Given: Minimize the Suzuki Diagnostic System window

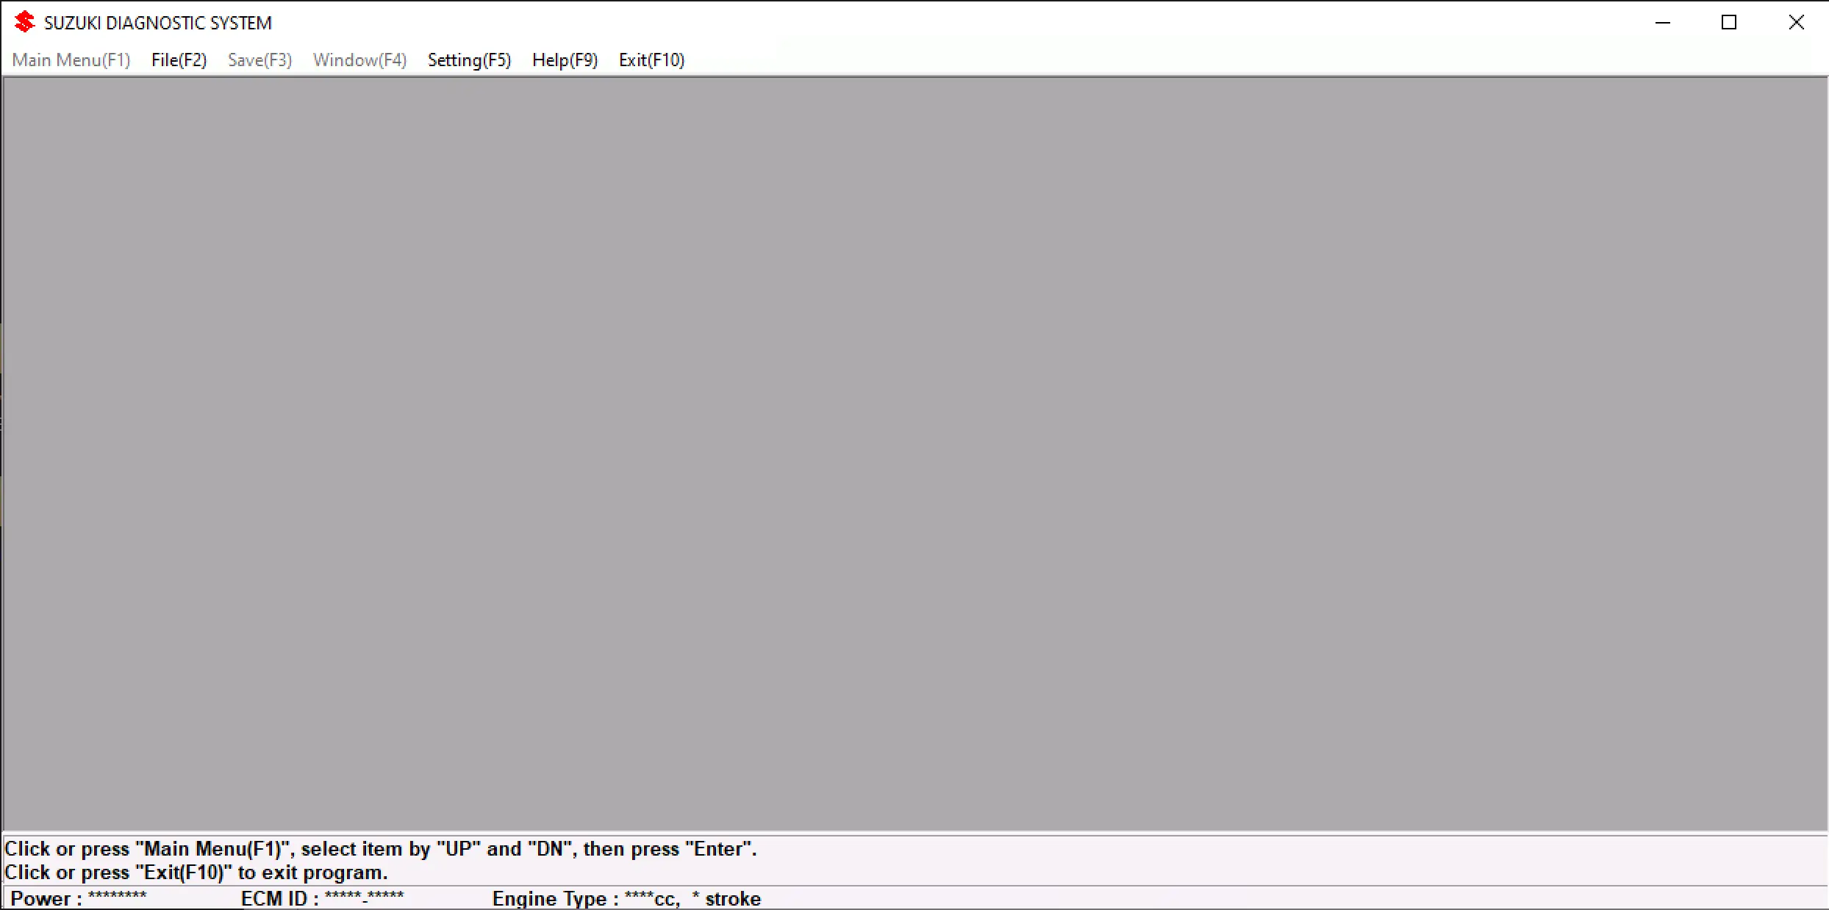Looking at the screenshot, I should 1663,23.
